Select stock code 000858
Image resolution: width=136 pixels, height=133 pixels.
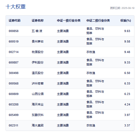(14, 31)
